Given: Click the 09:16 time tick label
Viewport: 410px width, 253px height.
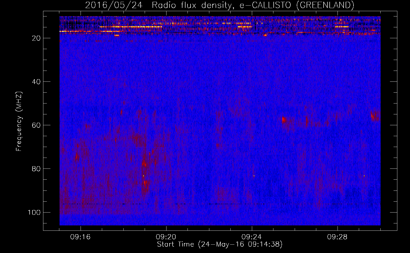Looking at the screenshot, I should 80,237.
